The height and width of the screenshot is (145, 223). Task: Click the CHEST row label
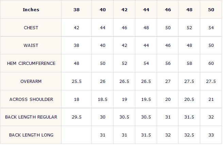(x=31, y=28)
